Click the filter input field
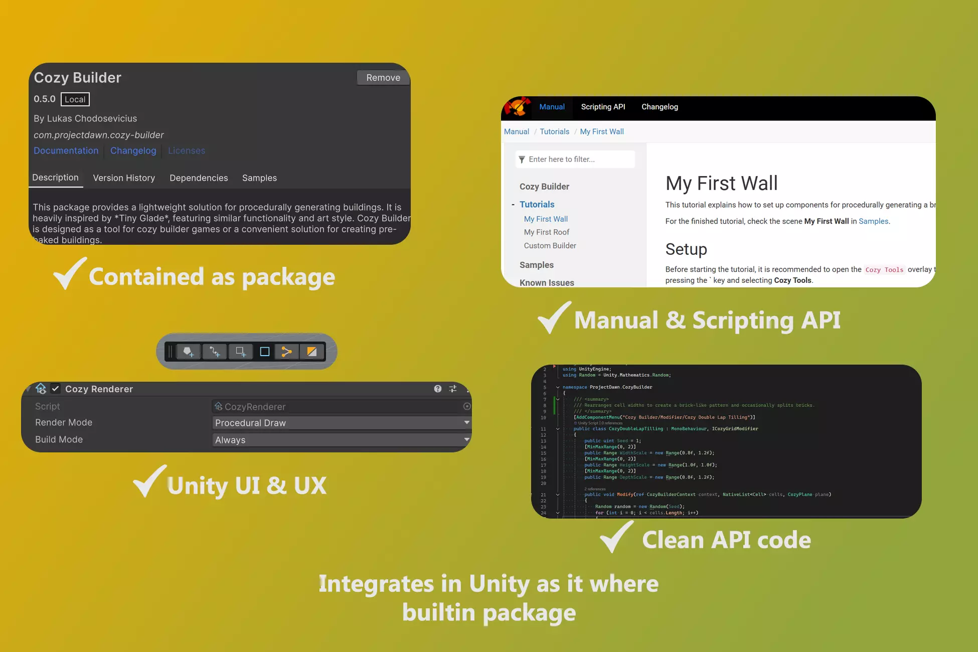The image size is (978, 652). point(575,159)
